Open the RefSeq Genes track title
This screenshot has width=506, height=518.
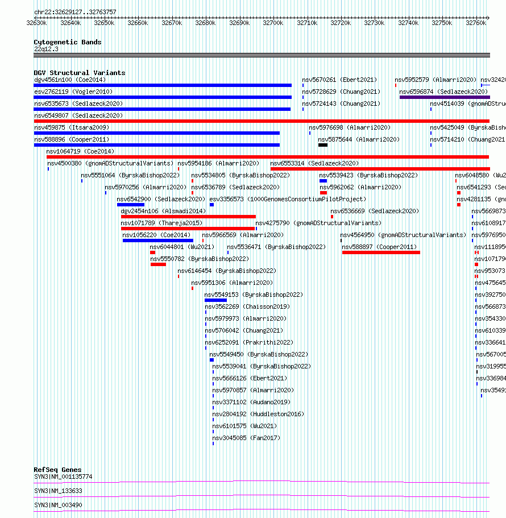(x=57, y=470)
